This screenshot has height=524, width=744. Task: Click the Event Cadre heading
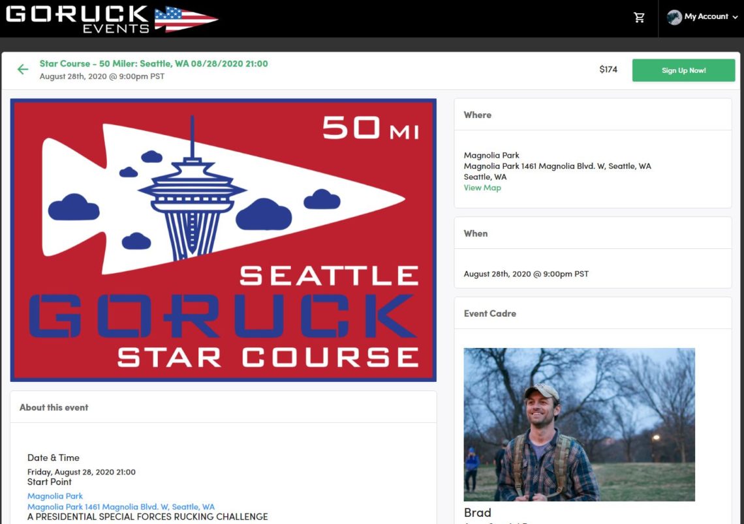(x=490, y=313)
